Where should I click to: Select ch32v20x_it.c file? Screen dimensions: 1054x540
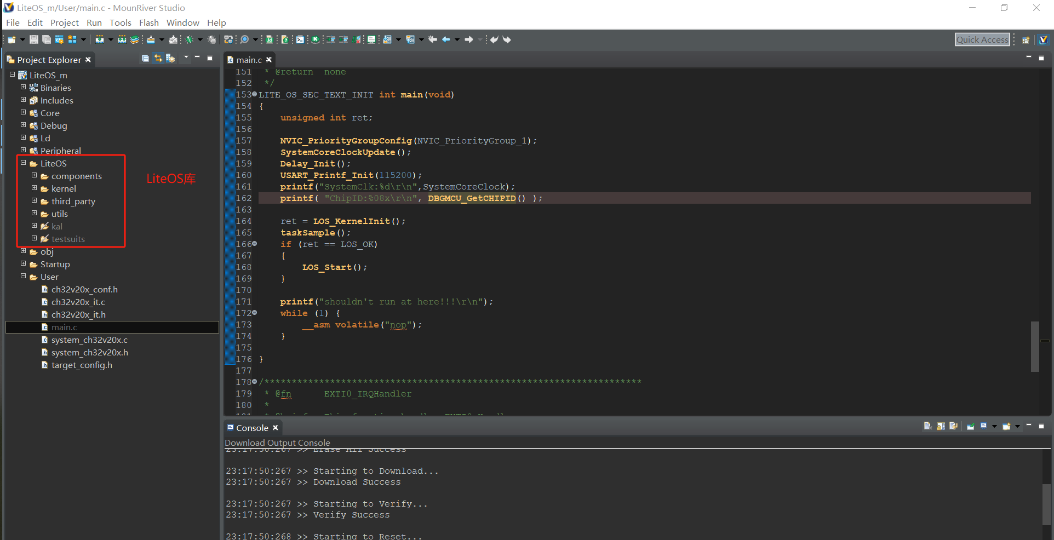tap(78, 302)
